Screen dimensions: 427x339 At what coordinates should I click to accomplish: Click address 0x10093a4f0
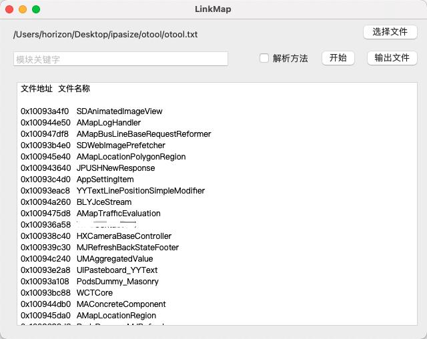(45, 111)
